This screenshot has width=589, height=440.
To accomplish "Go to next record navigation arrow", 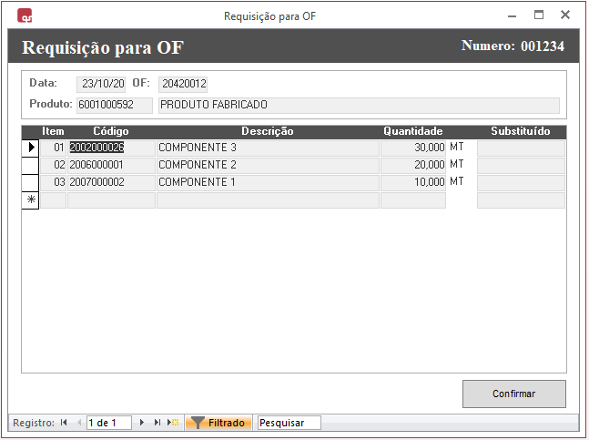I will tap(142, 423).
